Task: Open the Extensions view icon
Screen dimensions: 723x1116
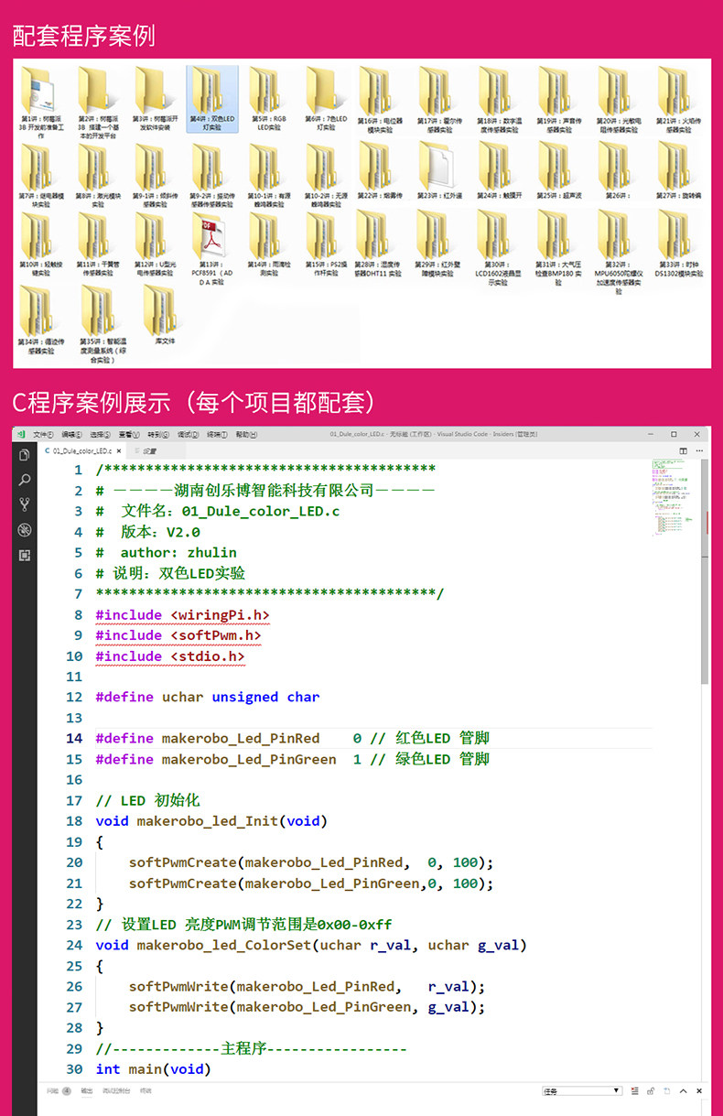Action: click(x=24, y=555)
